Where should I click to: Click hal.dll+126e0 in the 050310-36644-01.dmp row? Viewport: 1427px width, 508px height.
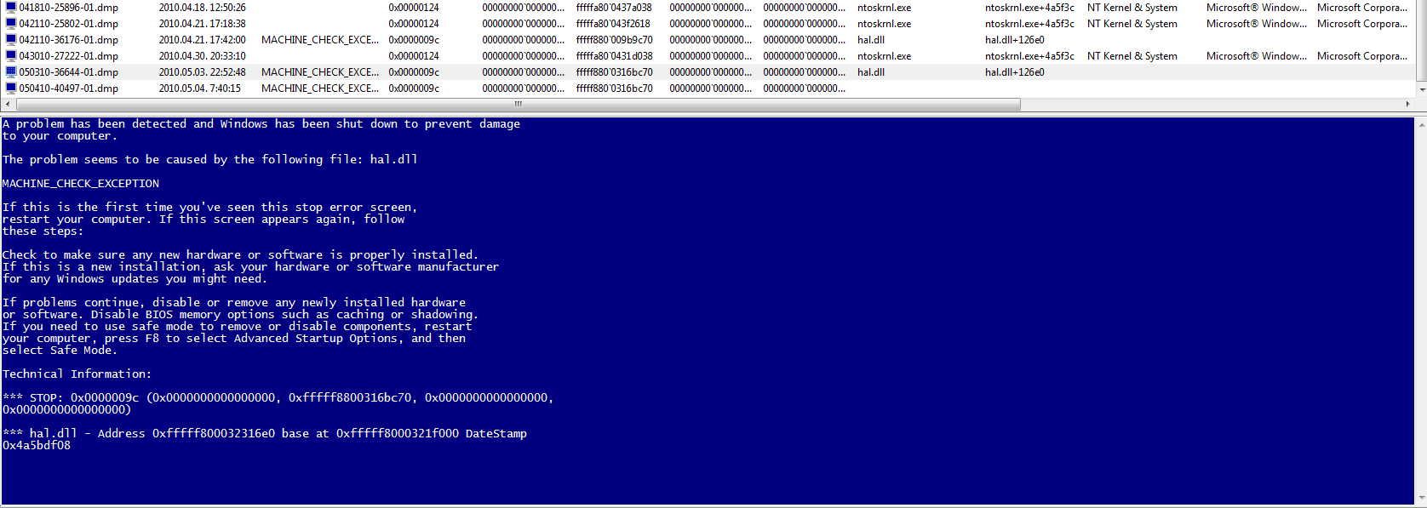coord(1015,72)
